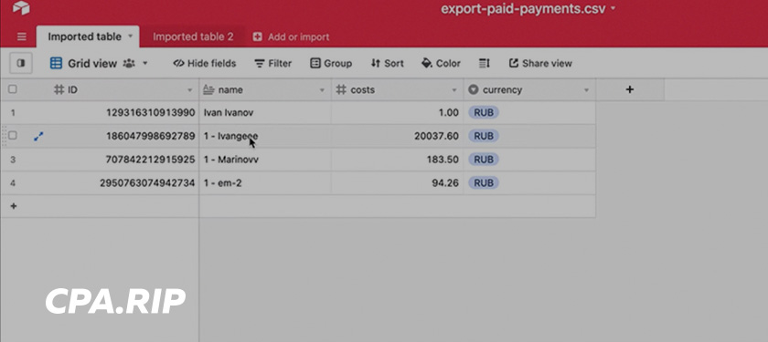Click Hide fields
Image resolution: width=768 pixels, height=342 pixels.
(205, 63)
